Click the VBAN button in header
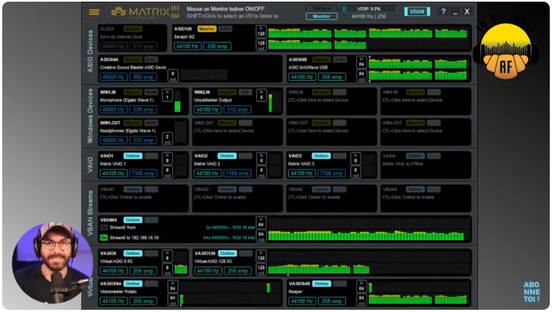 [x=417, y=12]
